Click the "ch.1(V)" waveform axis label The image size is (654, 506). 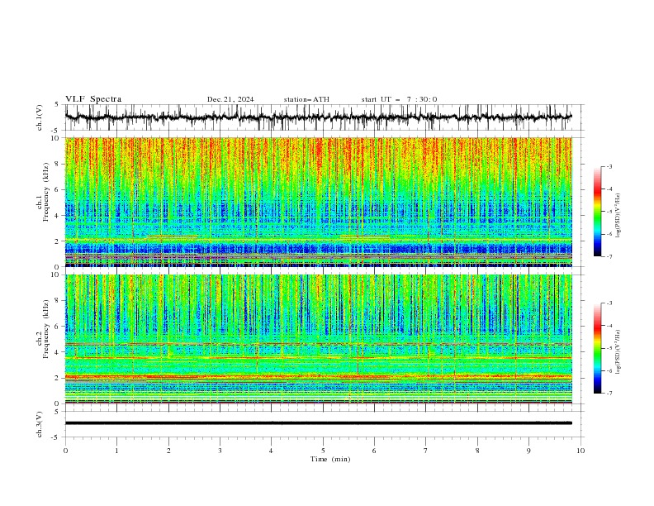tap(40, 117)
